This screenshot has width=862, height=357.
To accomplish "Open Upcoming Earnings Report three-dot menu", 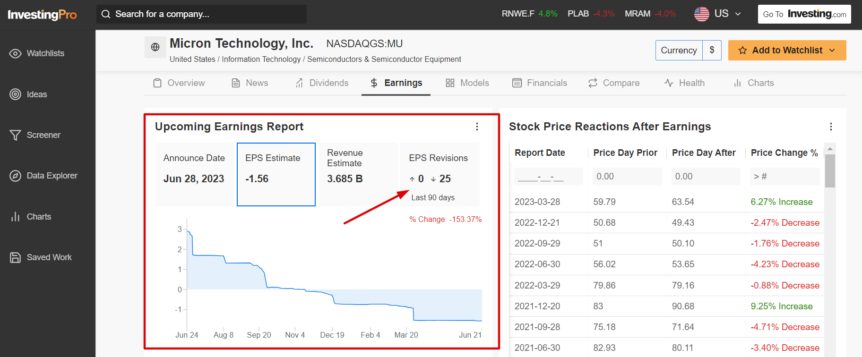I will click(477, 127).
